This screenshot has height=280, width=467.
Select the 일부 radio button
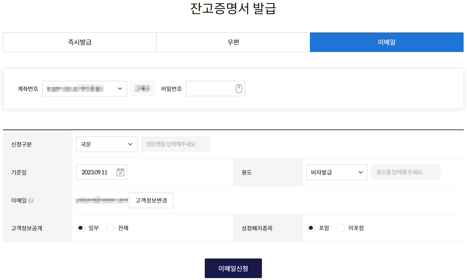click(x=81, y=228)
